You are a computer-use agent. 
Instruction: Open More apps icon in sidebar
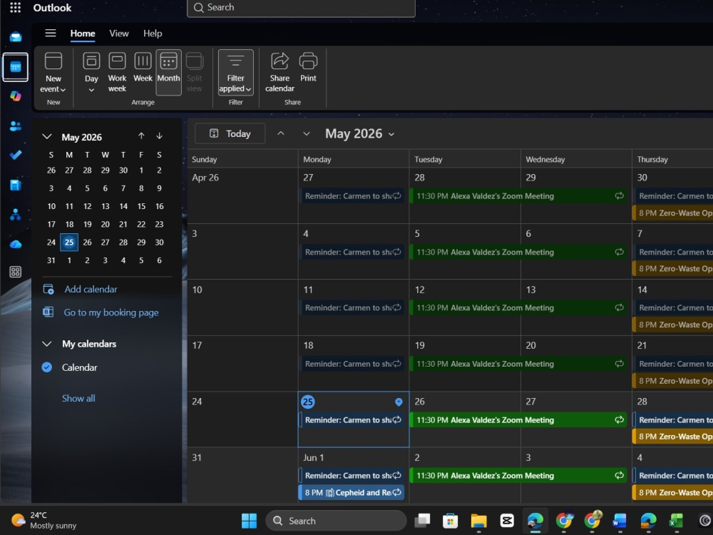[16, 272]
